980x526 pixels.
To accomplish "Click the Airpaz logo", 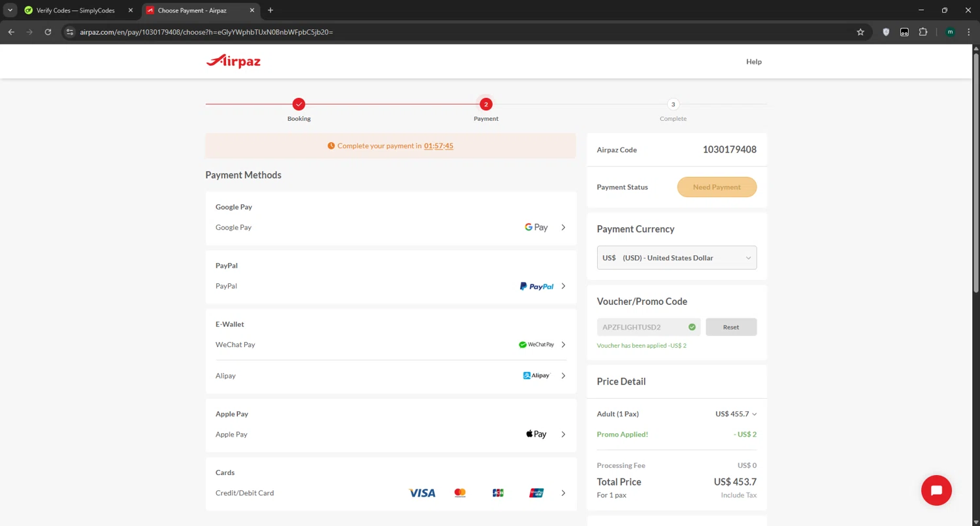I will point(233,61).
